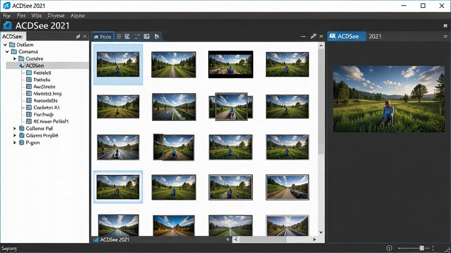
Task: Open the ACDSee 2021 tab below thumbnails
Action: coord(111,239)
